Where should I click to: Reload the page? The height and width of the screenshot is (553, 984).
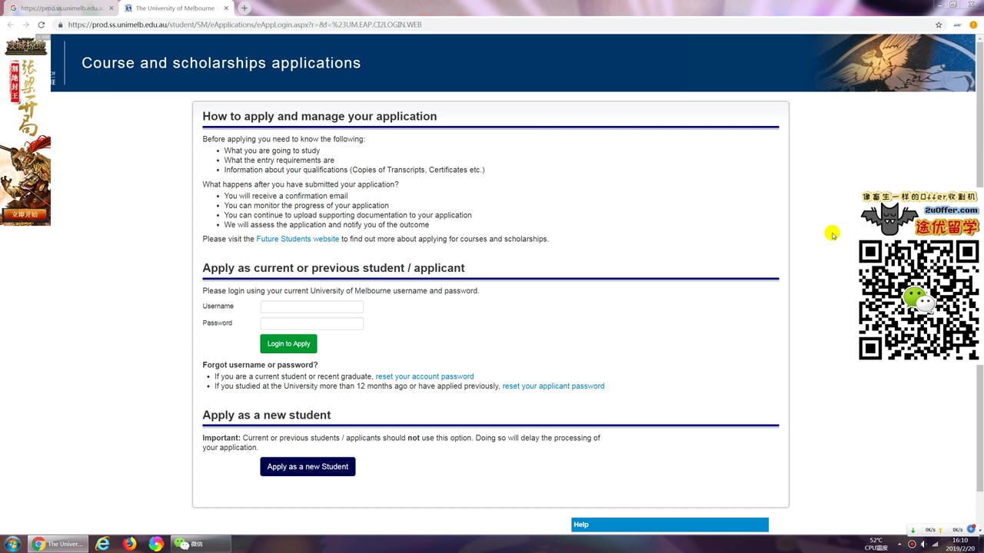[x=41, y=25]
